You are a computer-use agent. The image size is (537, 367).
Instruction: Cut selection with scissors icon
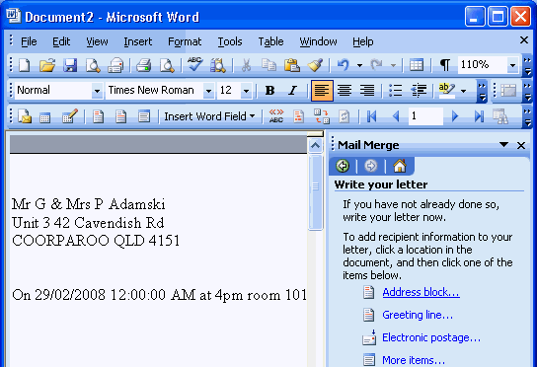(x=246, y=65)
